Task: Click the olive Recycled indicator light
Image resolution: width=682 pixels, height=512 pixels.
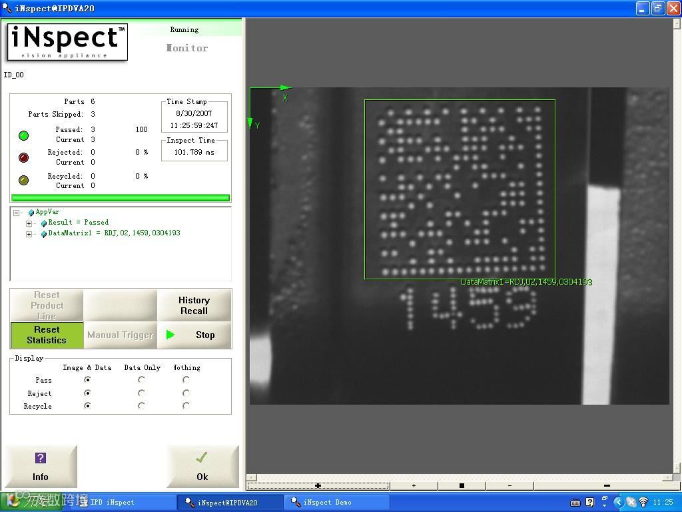Action: (x=24, y=180)
